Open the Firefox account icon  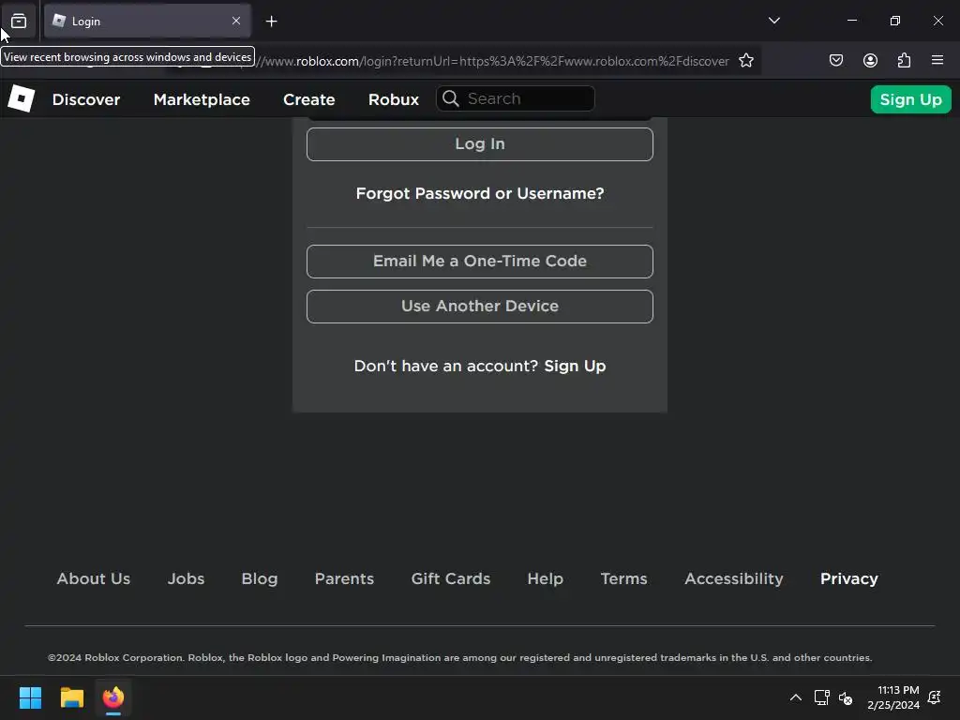[x=870, y=60]
